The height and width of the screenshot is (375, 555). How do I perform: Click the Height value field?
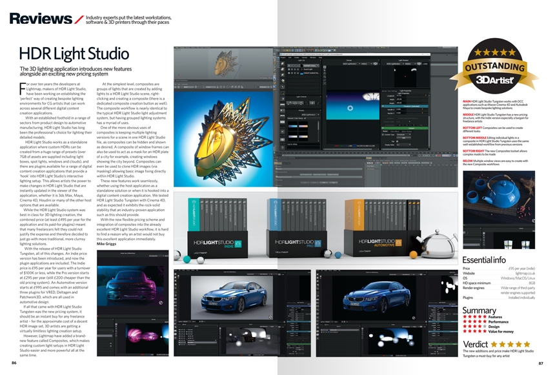(401, 103)
